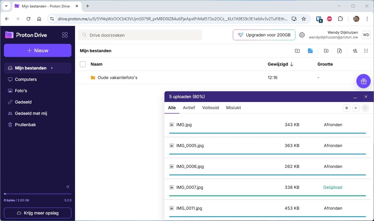Click the Drive doorzoeken search field
Viewport: 374px width, 221px height.
pyautogui.click(x=141, y=35)
